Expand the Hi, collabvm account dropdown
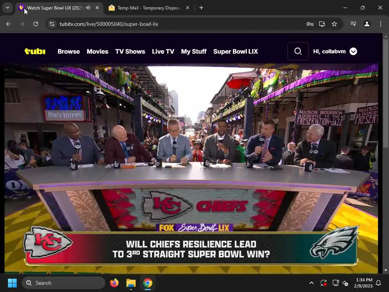The width and height of the screenshot is (389, 292). point(353,51)
